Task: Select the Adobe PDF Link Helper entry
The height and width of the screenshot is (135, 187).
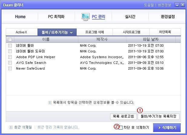Action: (36, 57)
